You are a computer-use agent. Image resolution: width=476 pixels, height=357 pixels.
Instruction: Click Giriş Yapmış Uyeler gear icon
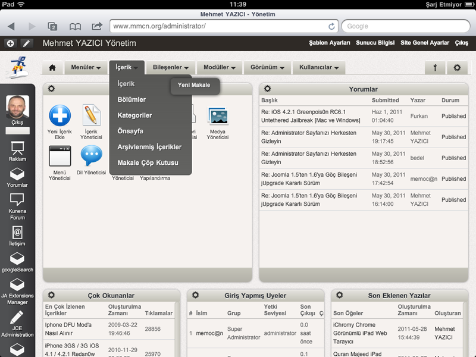[x=196, y=295]
